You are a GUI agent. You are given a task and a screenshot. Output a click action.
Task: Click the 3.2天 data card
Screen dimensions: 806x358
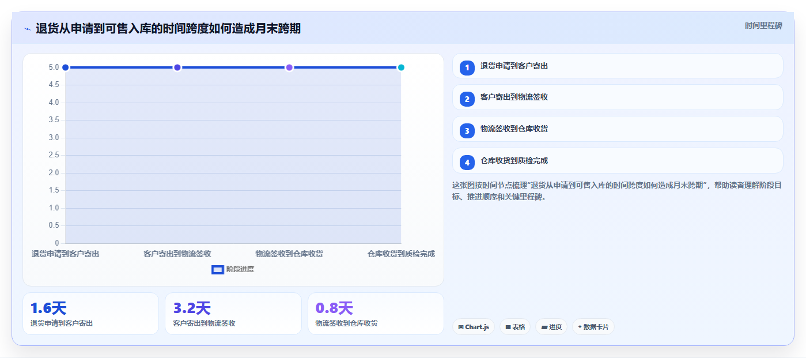(233, 314)
